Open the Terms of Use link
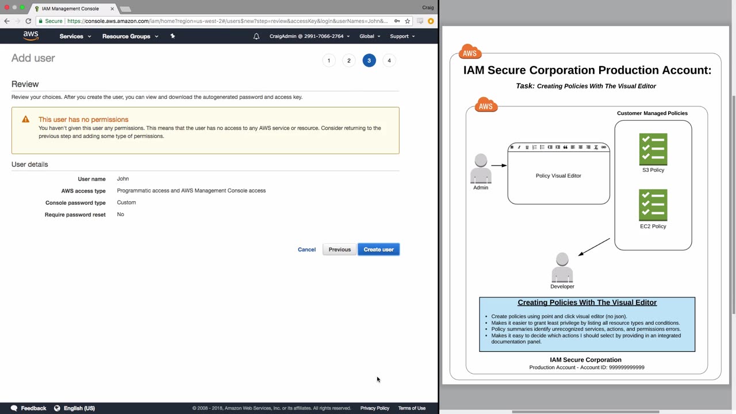This screenshot has height=414, width=736. pyautogui.click(x=412, y=408)
